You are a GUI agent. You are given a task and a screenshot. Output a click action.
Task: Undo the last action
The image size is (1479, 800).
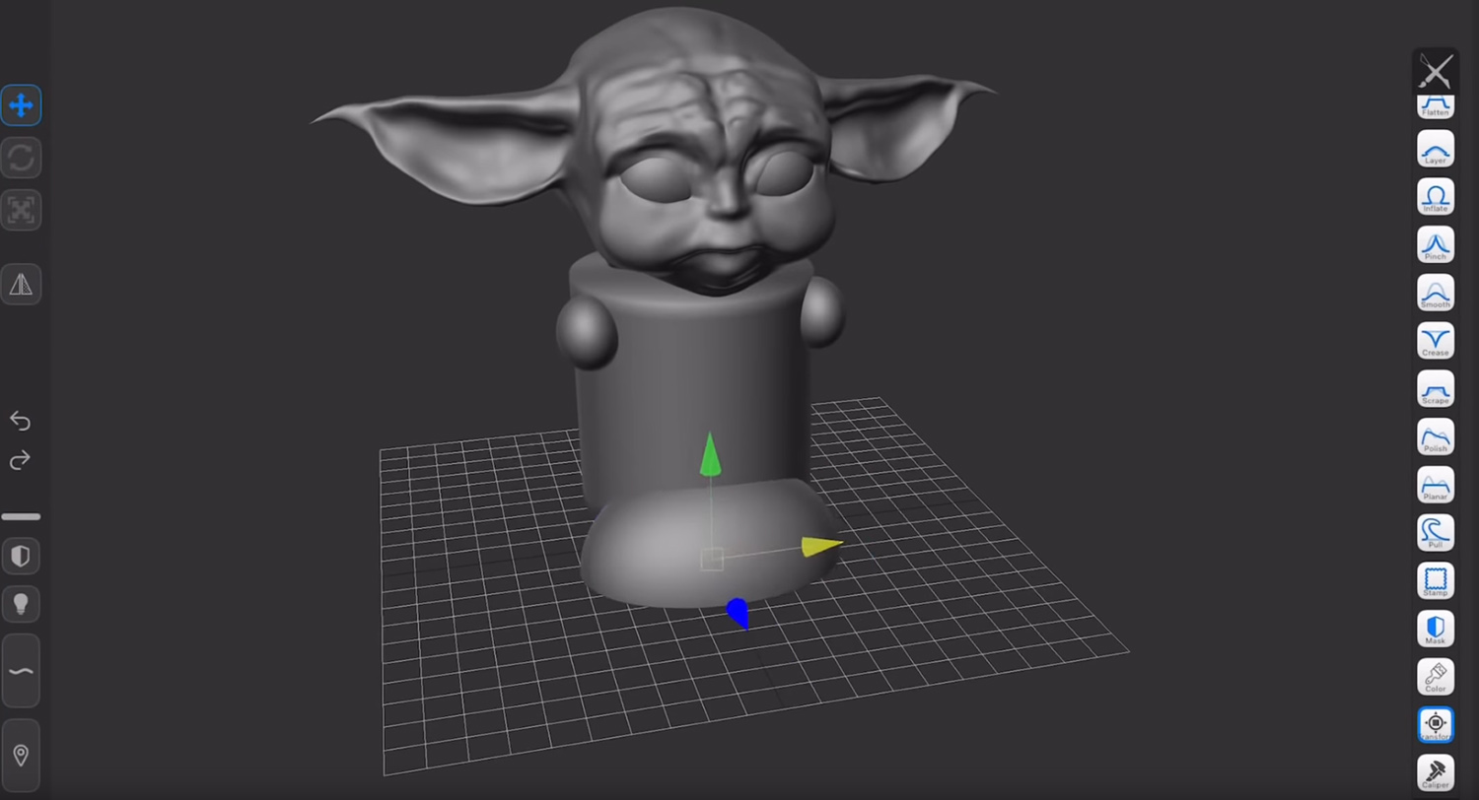(21, 421)
